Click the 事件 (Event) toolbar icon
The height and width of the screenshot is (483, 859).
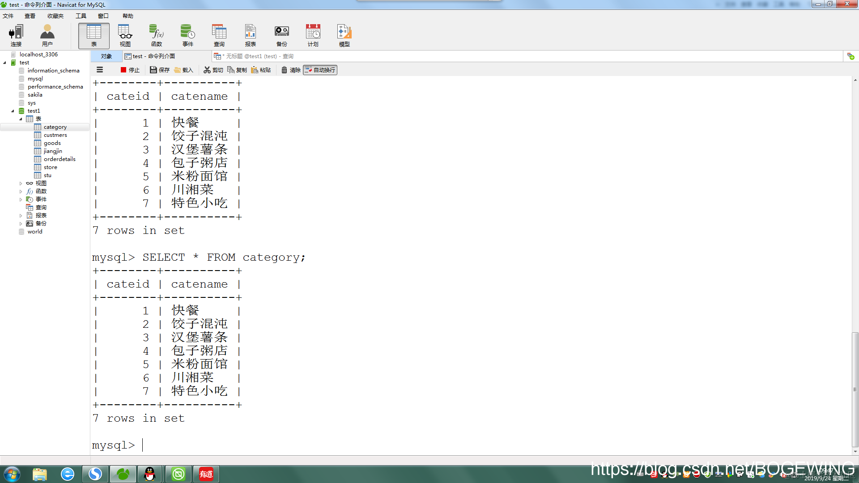click(x=187, y=35)
